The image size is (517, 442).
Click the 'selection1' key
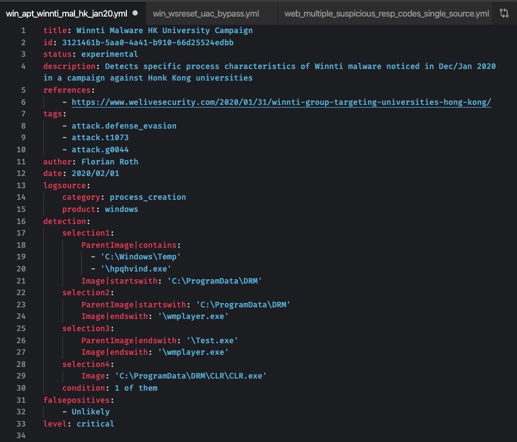pos(86,233)
